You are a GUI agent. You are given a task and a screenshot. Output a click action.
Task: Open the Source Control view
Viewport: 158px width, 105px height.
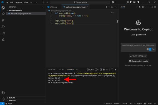(x=3, y=20)
